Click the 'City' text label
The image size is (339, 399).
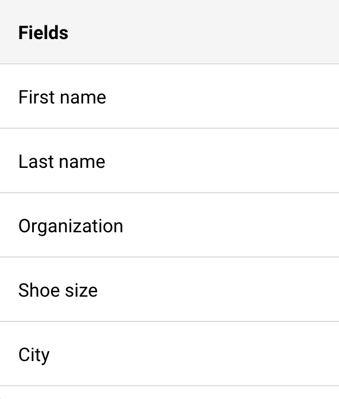coord(34,355)
